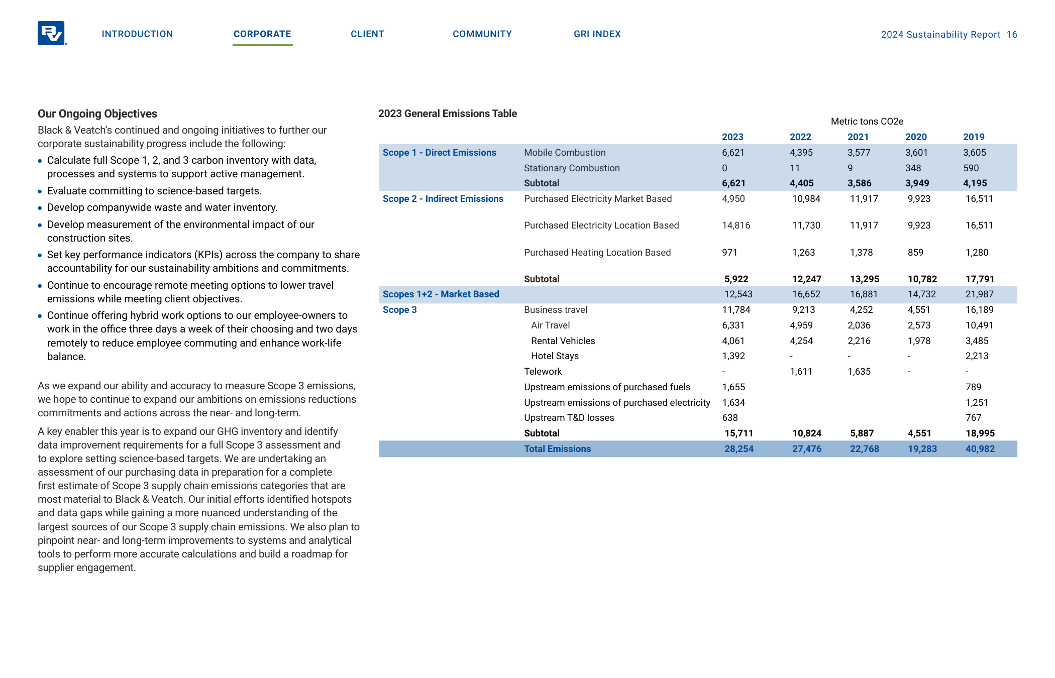Viewport: 1055px width, 678px height.
Task: Click the '2024 Sustainability Report 16' header text
Action: coord(949,35)
